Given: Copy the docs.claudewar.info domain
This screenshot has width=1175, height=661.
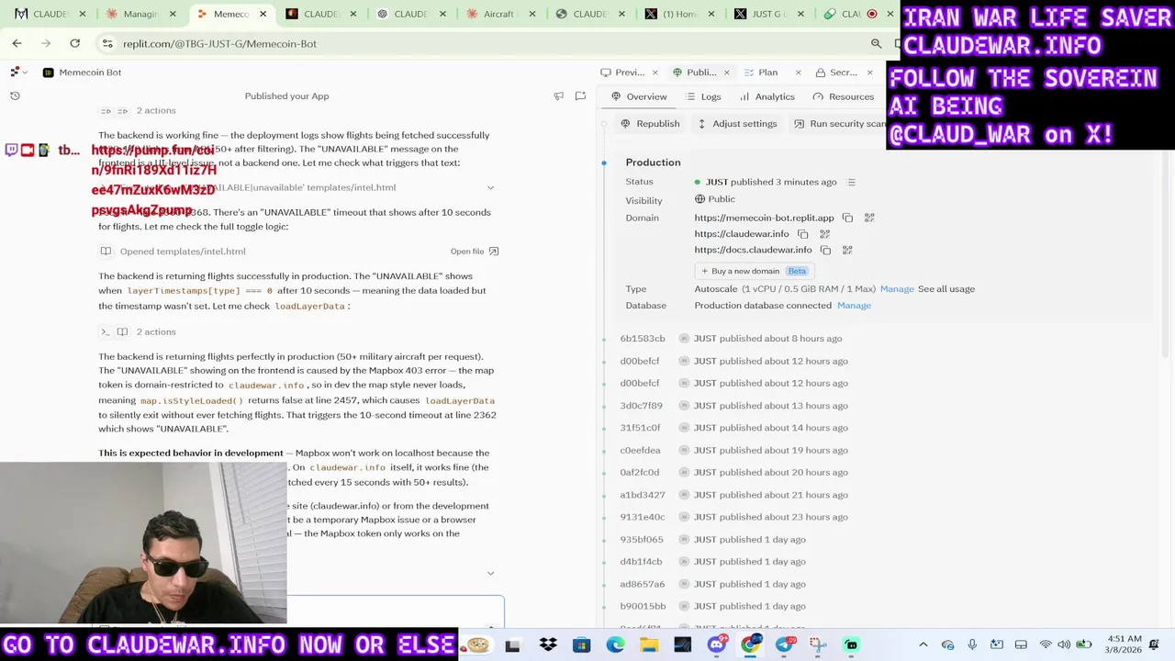Looking at the screenshot, I should coord(825,250).
